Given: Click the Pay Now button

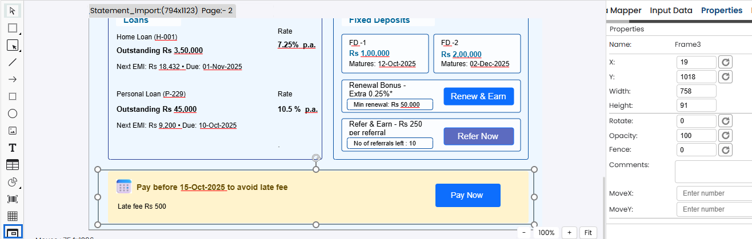Looking at the screenshot, I should (x=467, y=195).
